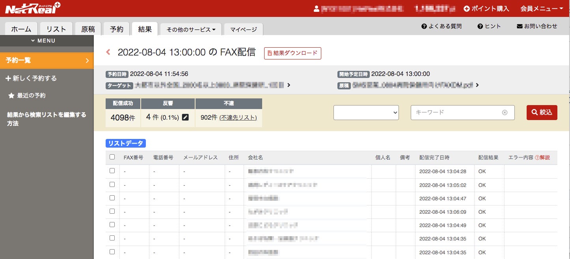Switch to the 予約 tab
The height and width of the screenshot is (259, 570).
click(x=117, y=29)
